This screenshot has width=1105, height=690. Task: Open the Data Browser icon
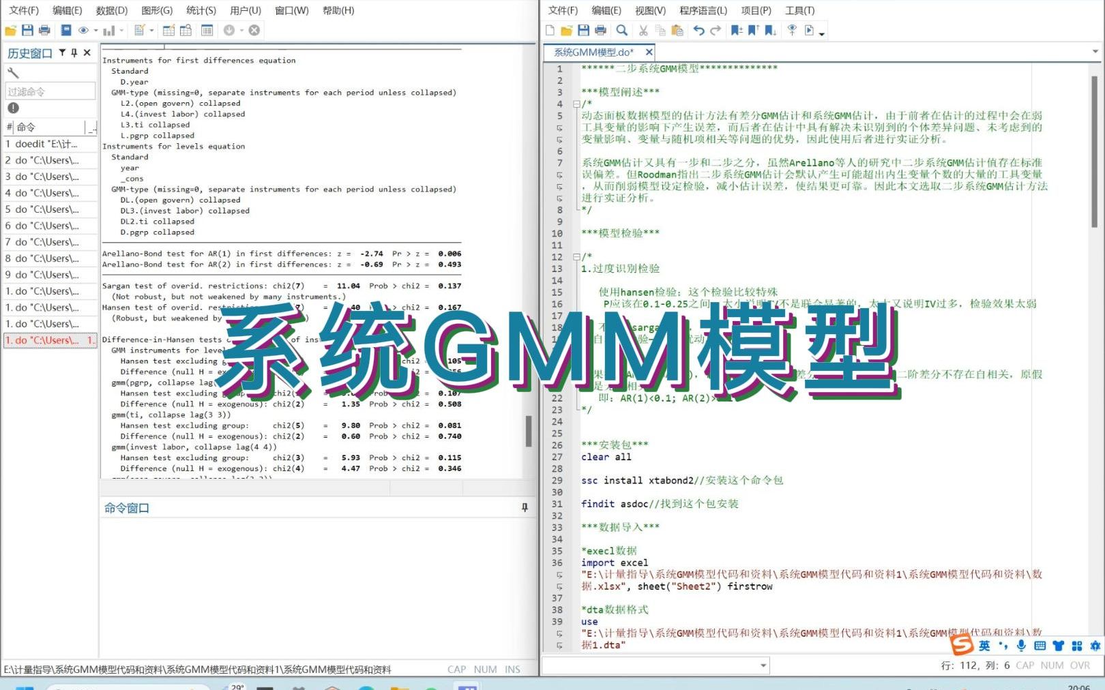(186, 30)
